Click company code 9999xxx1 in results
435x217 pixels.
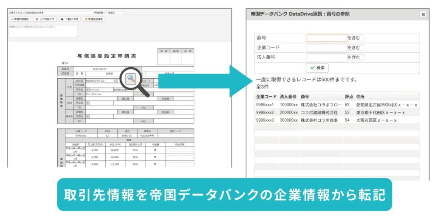(x=265, y=105)
